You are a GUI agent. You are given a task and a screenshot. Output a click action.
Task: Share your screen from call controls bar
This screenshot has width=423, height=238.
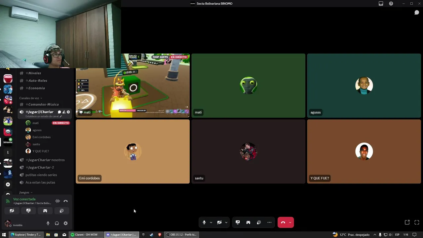click(238, 222)
